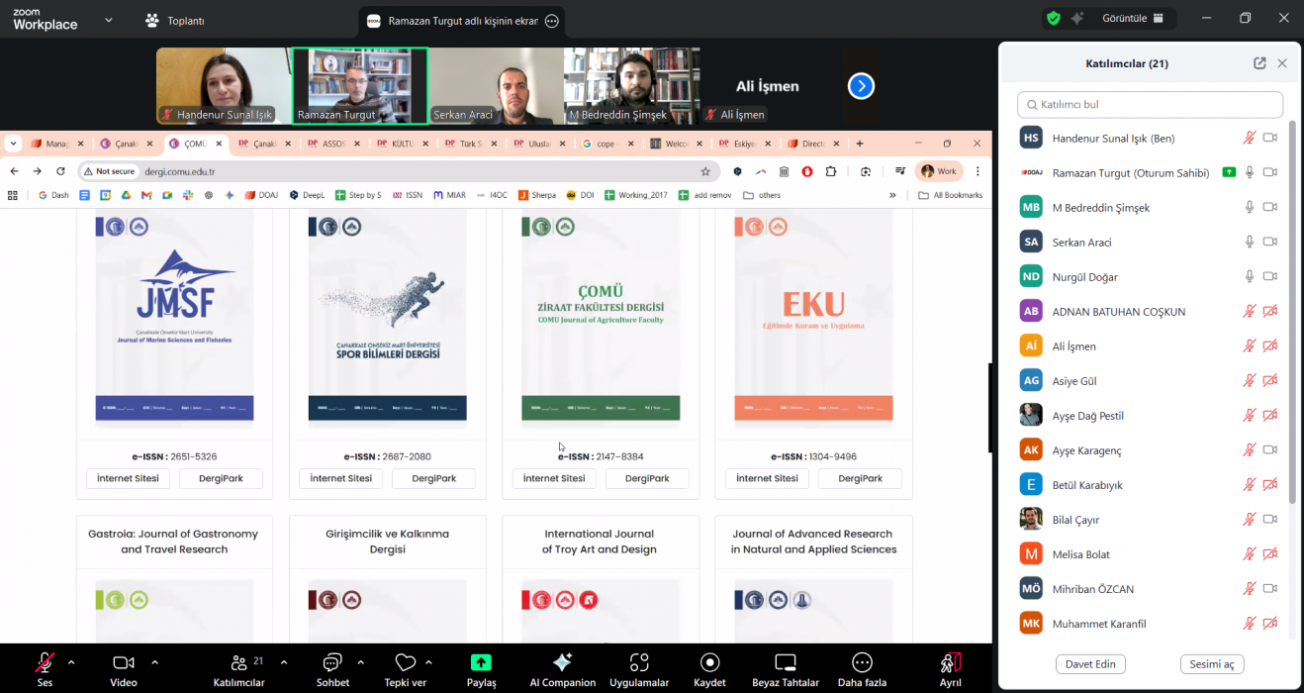Expand video options arrow next to Video
The width and height of the screenshot is (1304, 693).
point(154,661)
